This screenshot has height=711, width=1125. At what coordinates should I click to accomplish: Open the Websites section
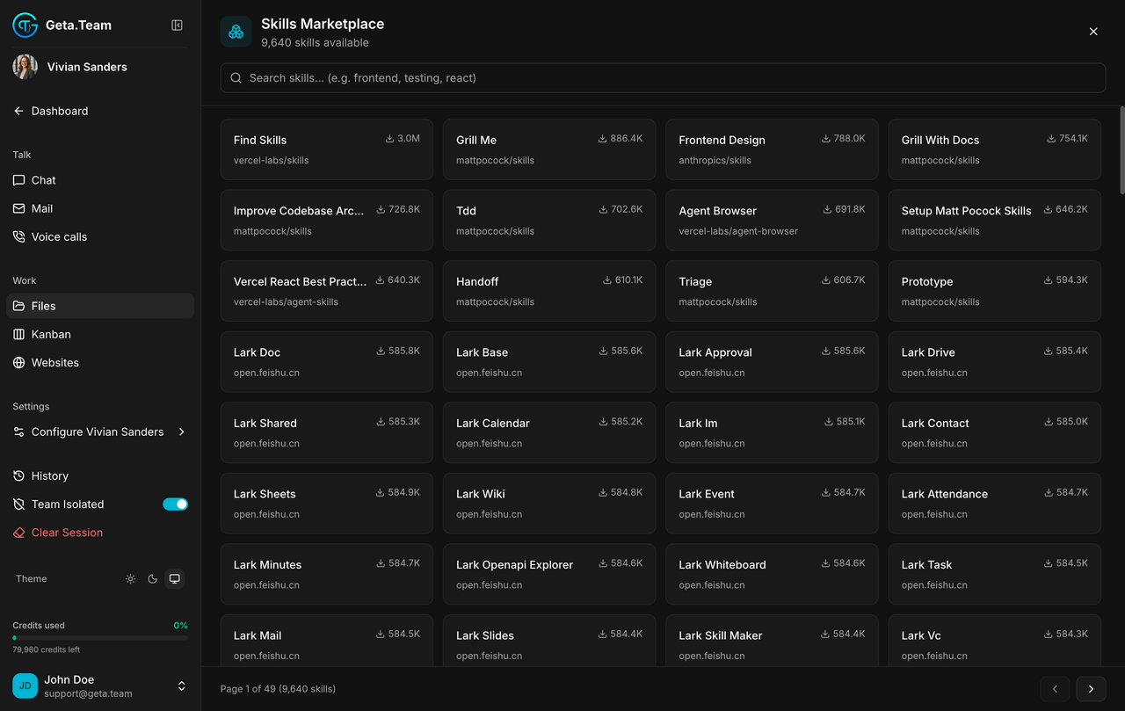tap(100, 362)
